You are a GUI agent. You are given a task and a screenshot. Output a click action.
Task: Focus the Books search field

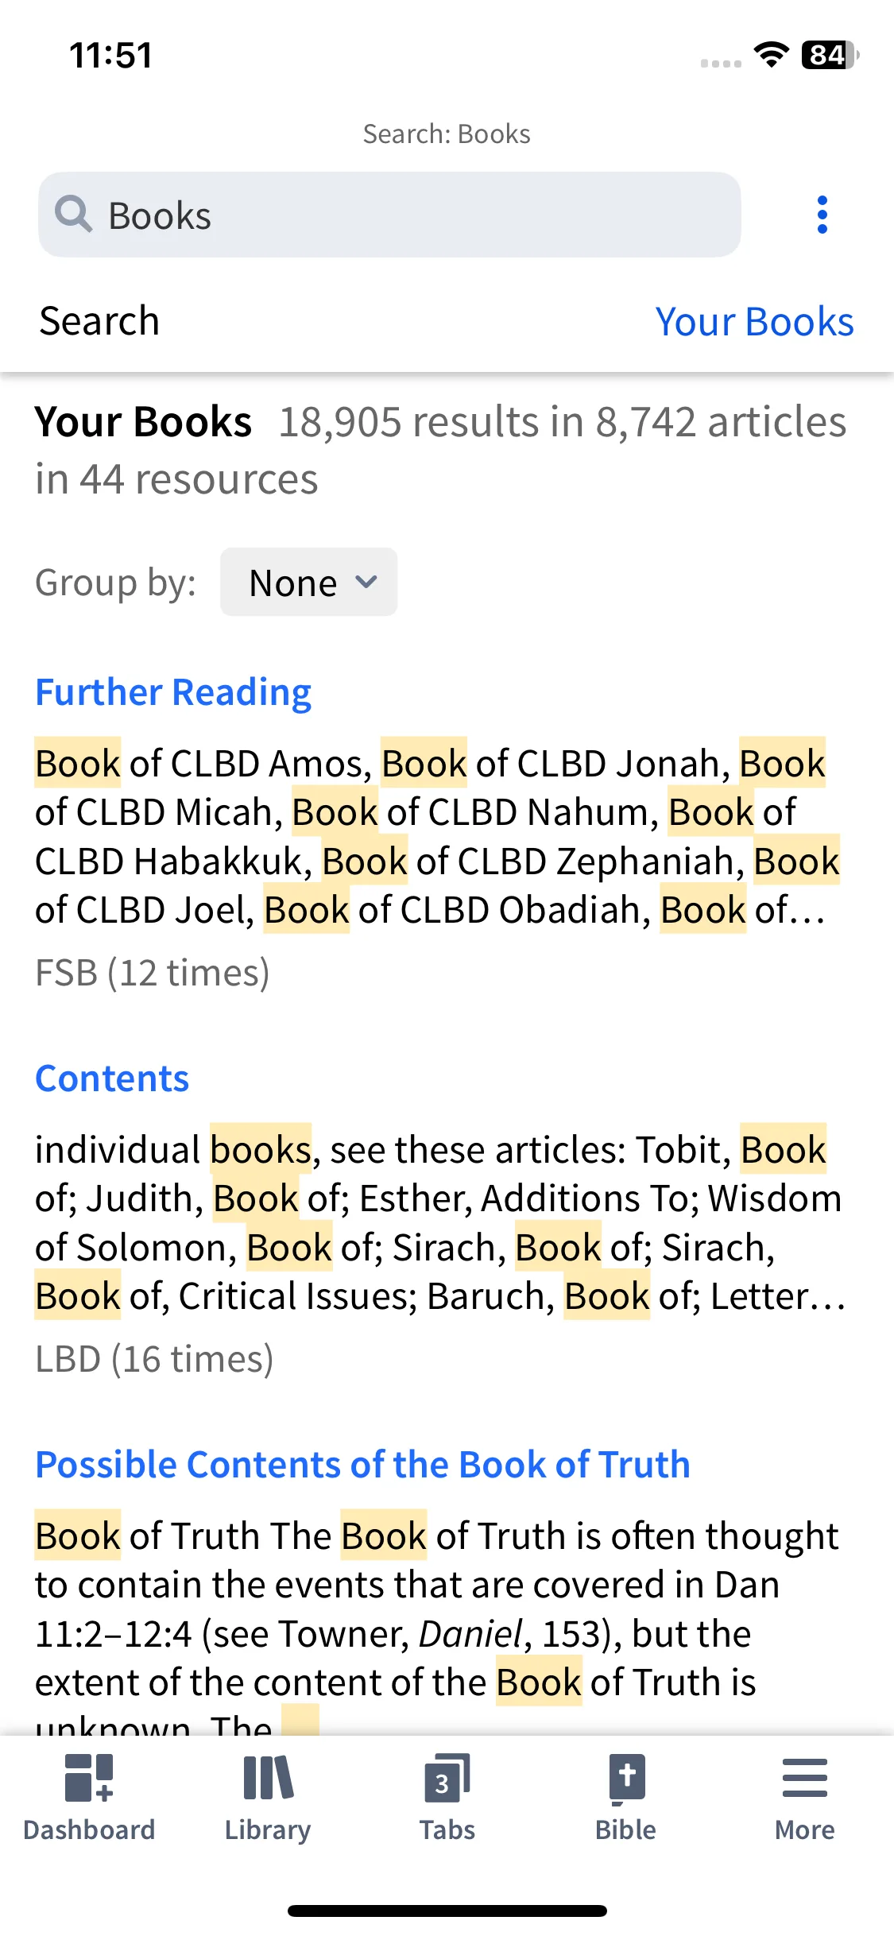389,215
